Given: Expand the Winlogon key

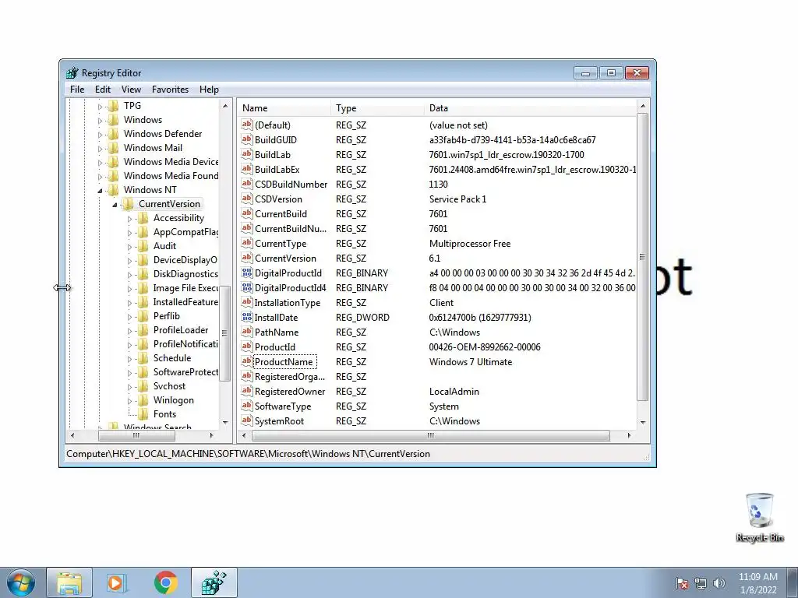Looking at the screenshot, I should pos(129,401).
